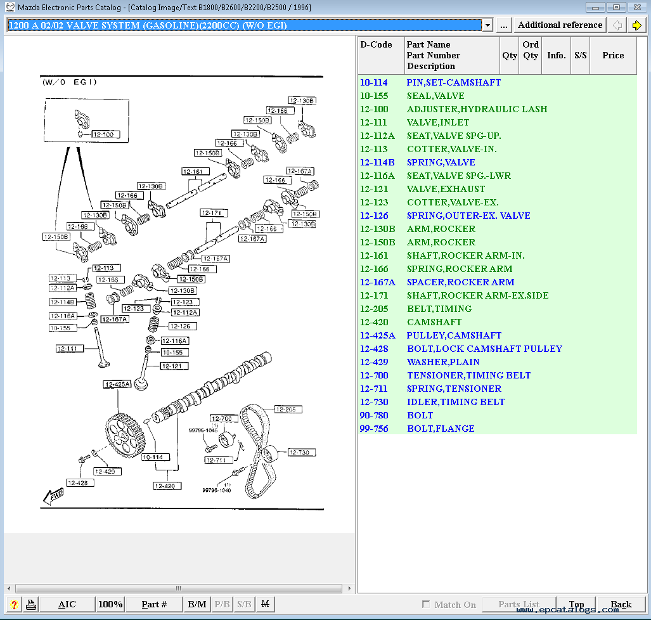651x620 pixels.
Task: Click the ellipsis browse button
Action: (503, 25)
